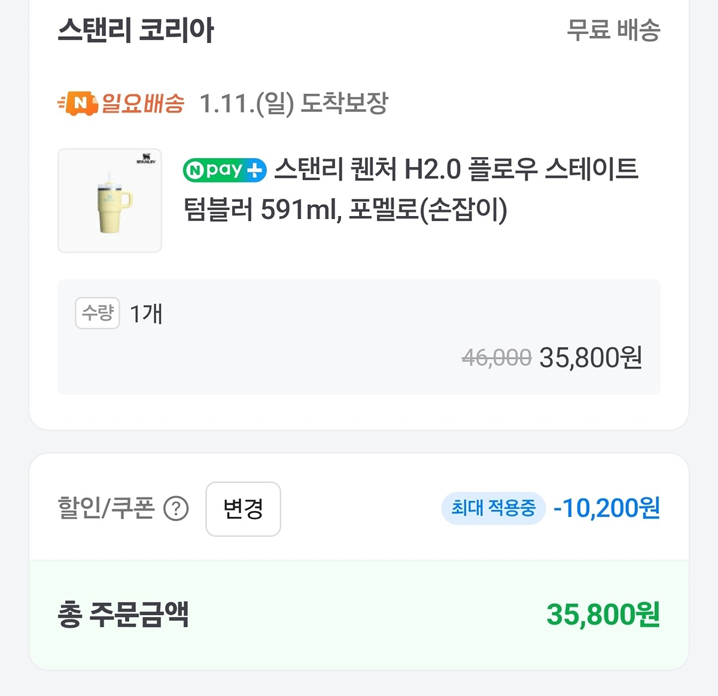Tap the Stanley logo on product image
The height and width of the screenshot is (696, 718).
click(145, 160)
